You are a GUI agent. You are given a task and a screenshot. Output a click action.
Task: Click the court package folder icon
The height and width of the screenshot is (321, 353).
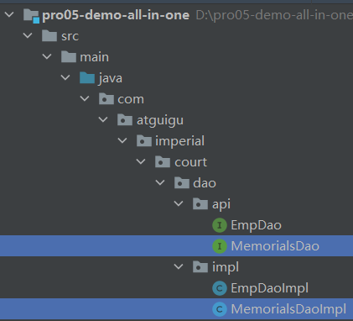163,162
